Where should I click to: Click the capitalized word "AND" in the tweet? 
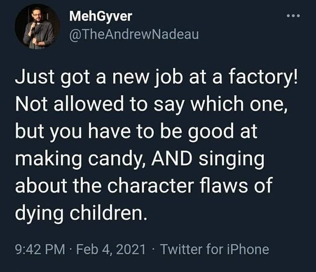point(161,157)
